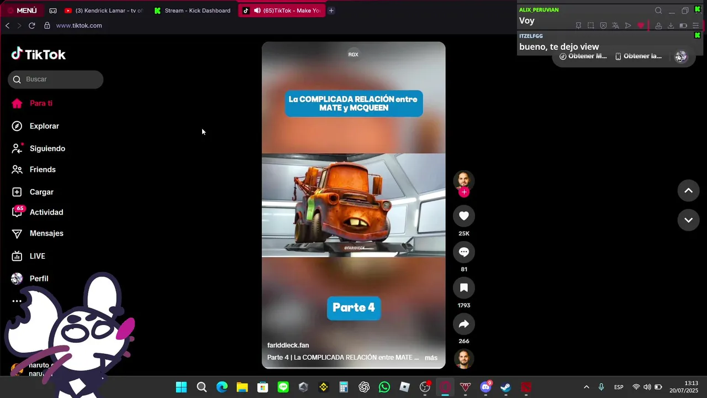Focus the Buscar search field
This screenshot has height=398, width=707.
[55, 79]
